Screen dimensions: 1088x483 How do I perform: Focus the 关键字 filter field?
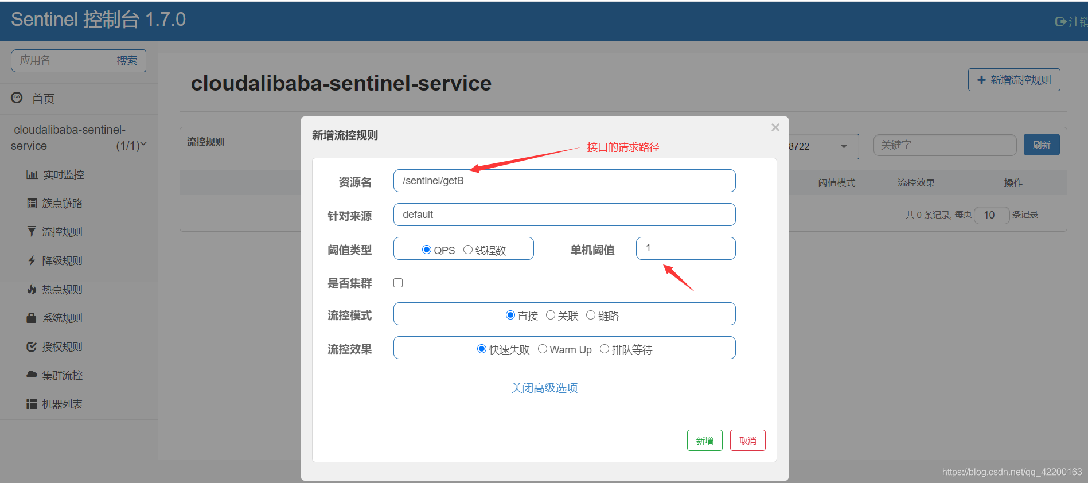pos(945,145)
